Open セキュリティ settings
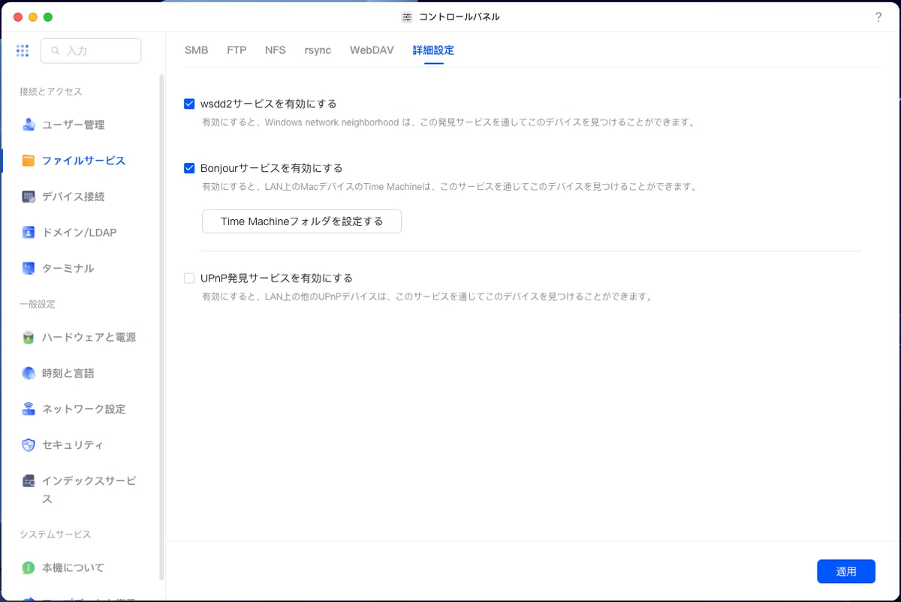The image size is (901, 602). pyautogui.click(x=74, y=445)
